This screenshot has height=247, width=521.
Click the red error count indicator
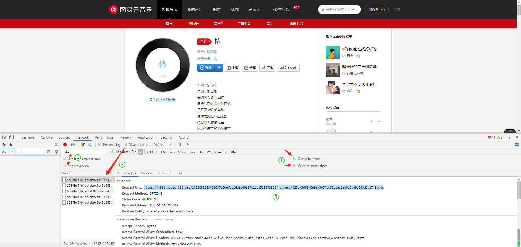(x=491, y=137)
